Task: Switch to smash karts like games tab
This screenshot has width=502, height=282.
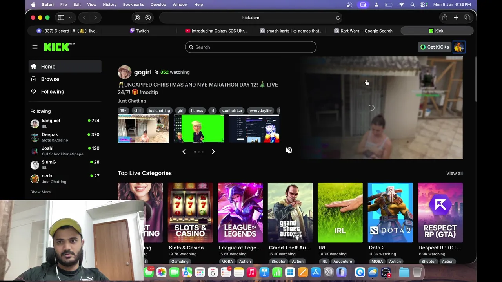Action: tap(291, 31)
